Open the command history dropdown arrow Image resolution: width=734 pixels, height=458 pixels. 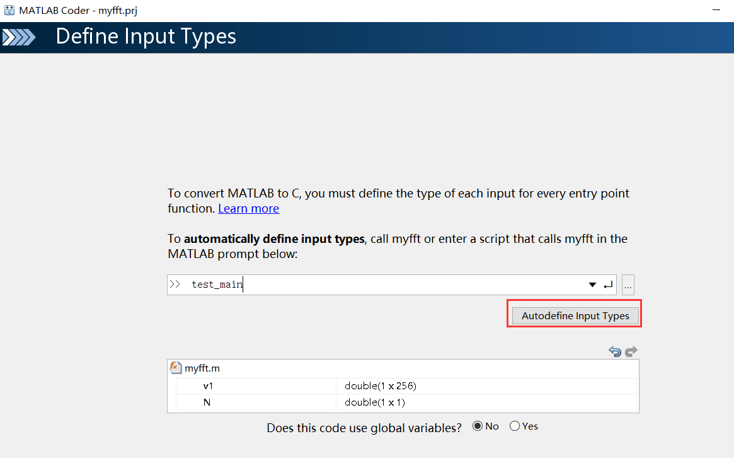pyautogui.click(x=592, y=285)
